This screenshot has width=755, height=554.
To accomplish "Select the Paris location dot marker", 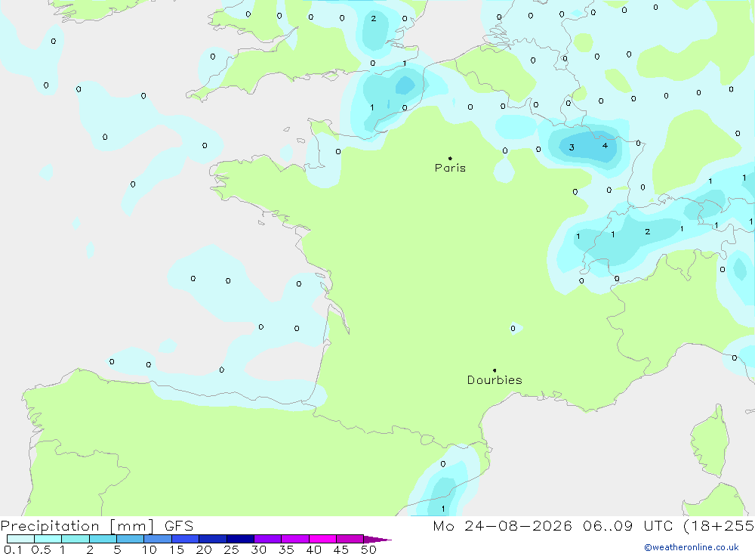I will click(450, 158).
